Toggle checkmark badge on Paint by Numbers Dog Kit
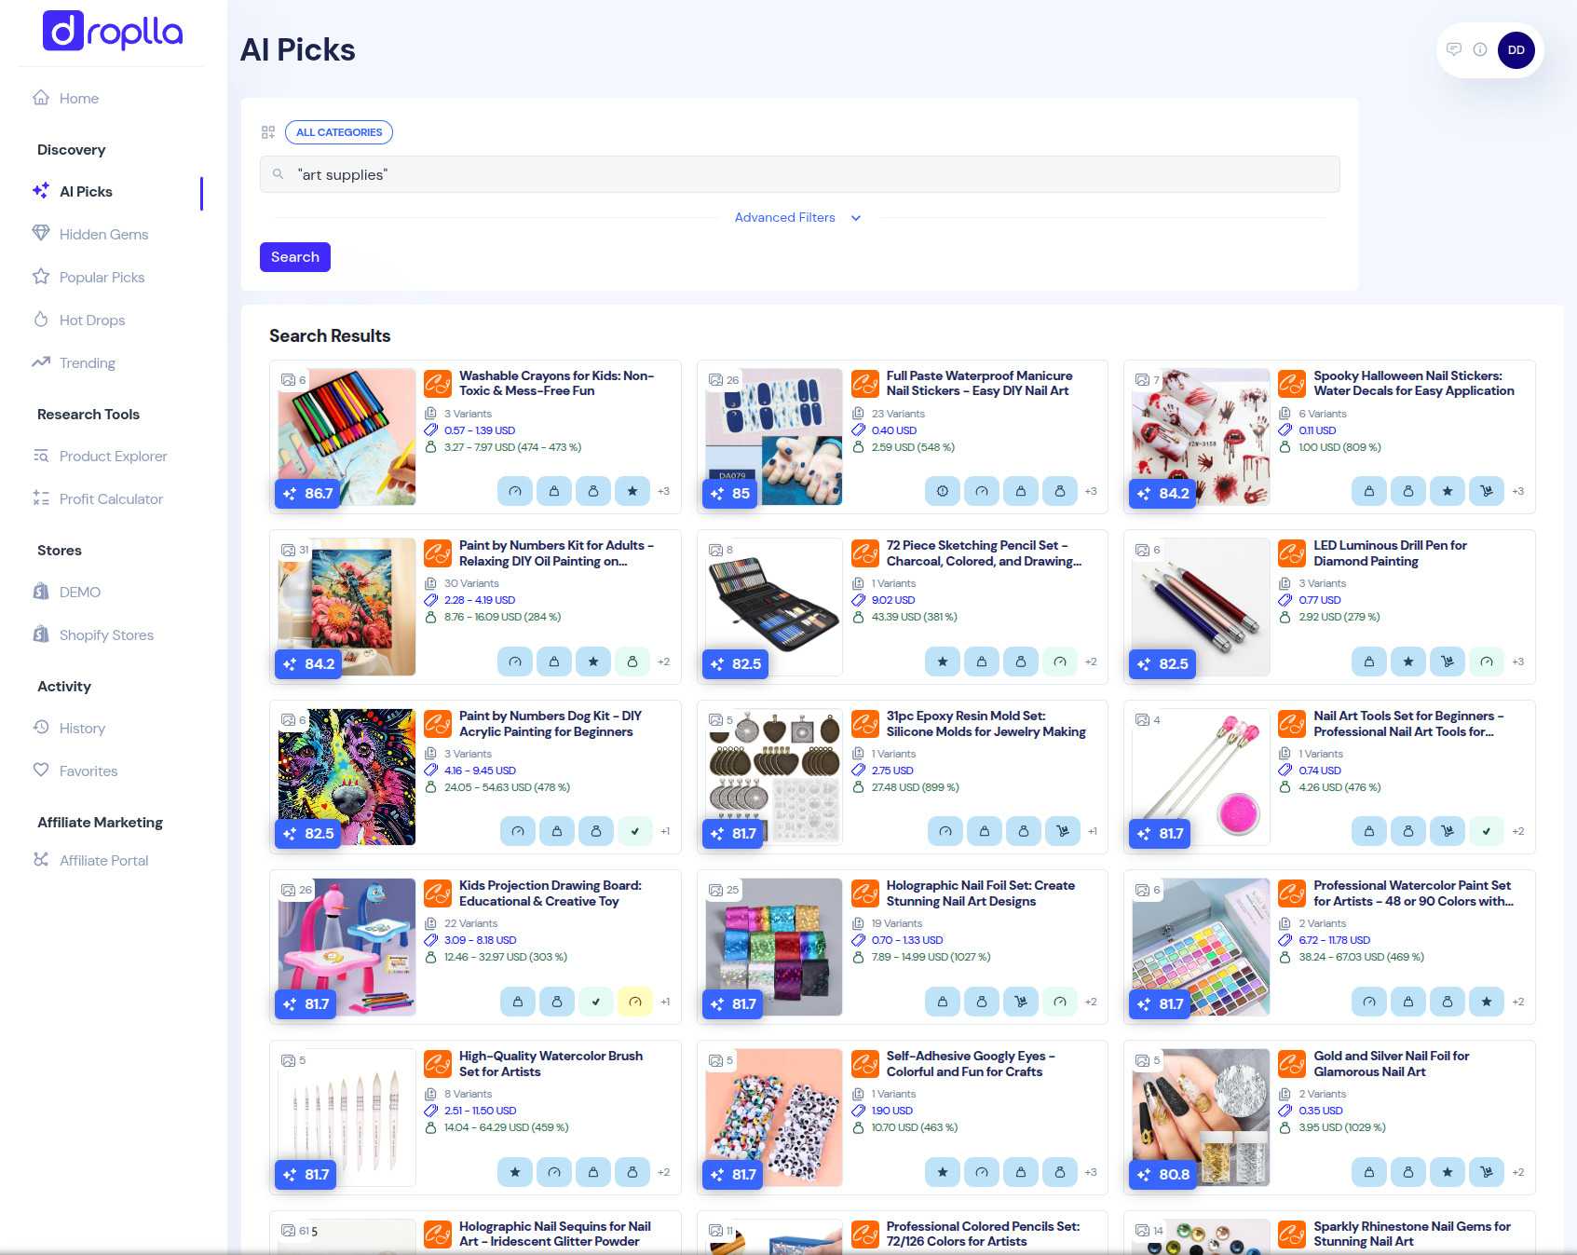 [635, 831]
